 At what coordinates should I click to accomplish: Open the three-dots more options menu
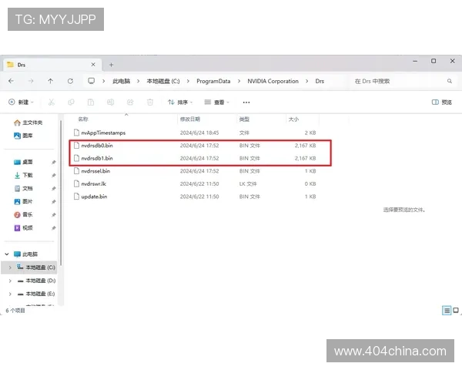click(x=246, y=103)
